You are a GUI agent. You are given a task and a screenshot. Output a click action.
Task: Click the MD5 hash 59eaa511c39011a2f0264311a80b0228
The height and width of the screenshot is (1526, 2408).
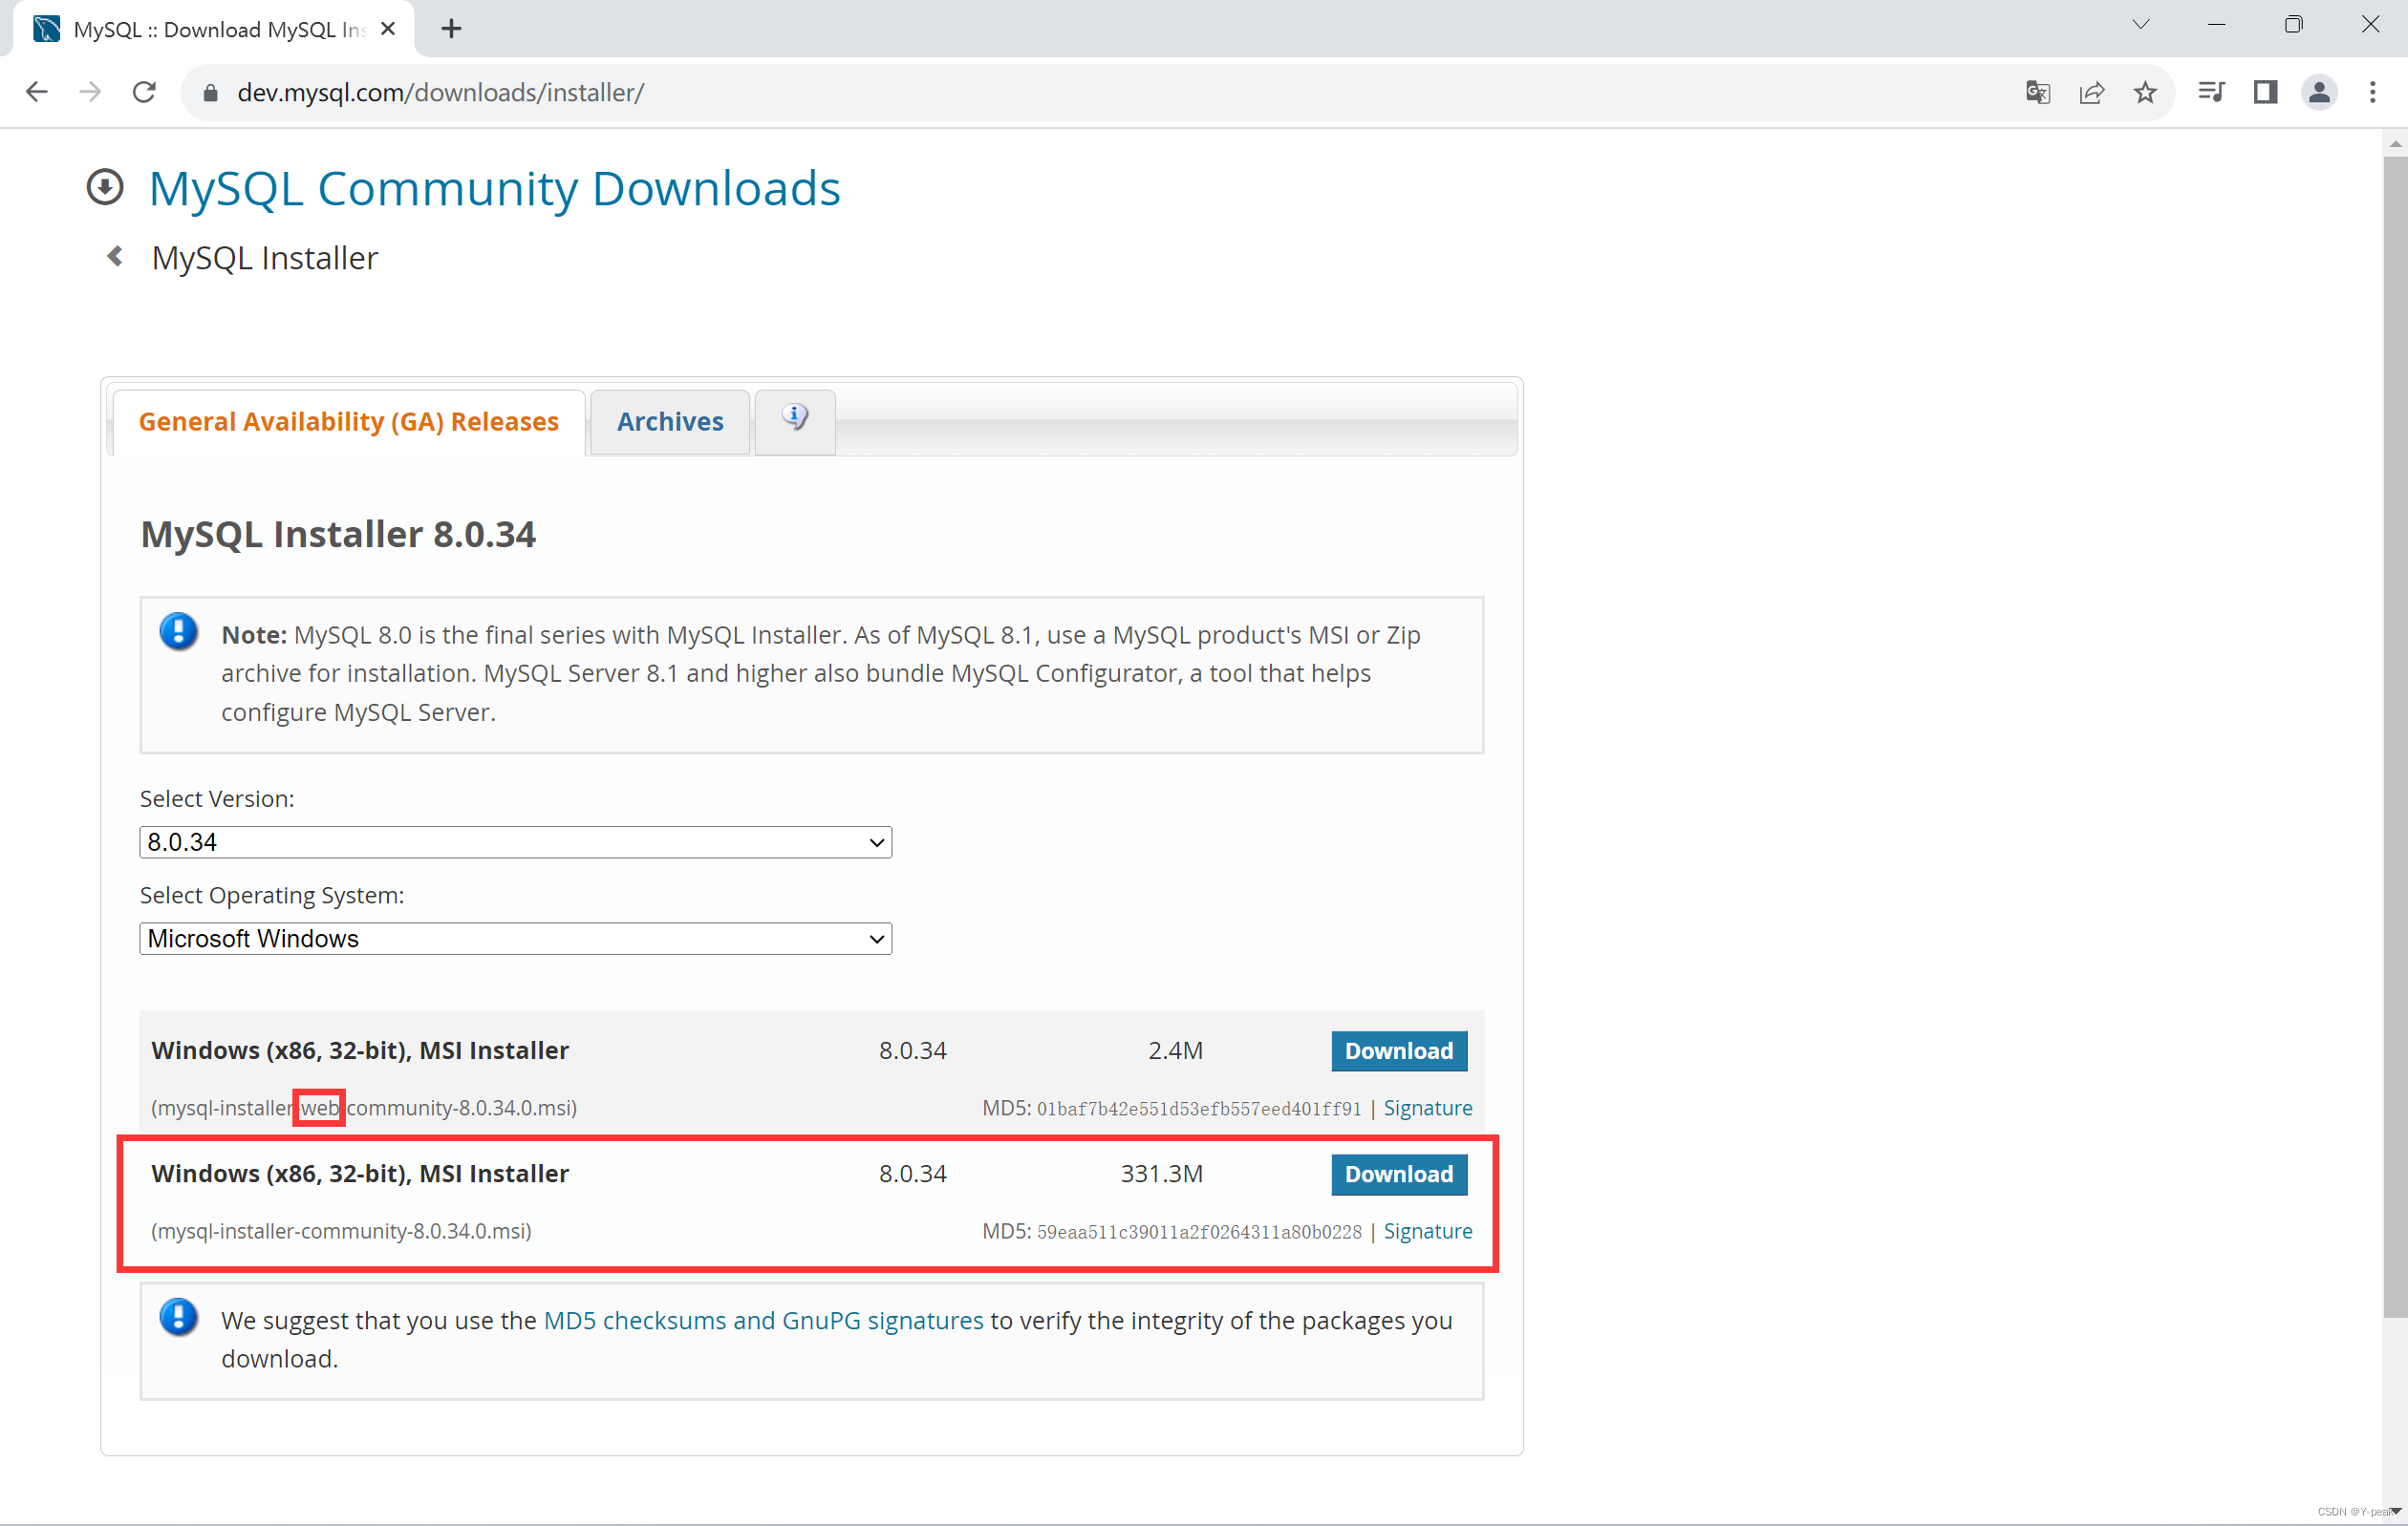pyautogui.click(x=1198, y=1231)
